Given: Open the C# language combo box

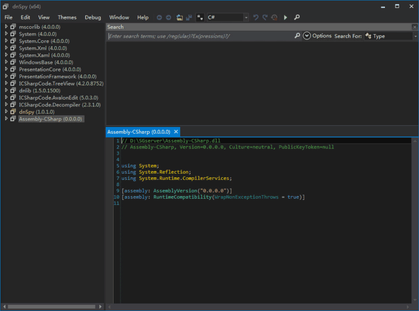Looking at the screenshot, I should pyautogui.click(x=228, y=17).
